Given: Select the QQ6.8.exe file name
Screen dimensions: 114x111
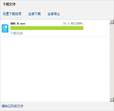Looking at the screenshot, I should click(18, 23).
